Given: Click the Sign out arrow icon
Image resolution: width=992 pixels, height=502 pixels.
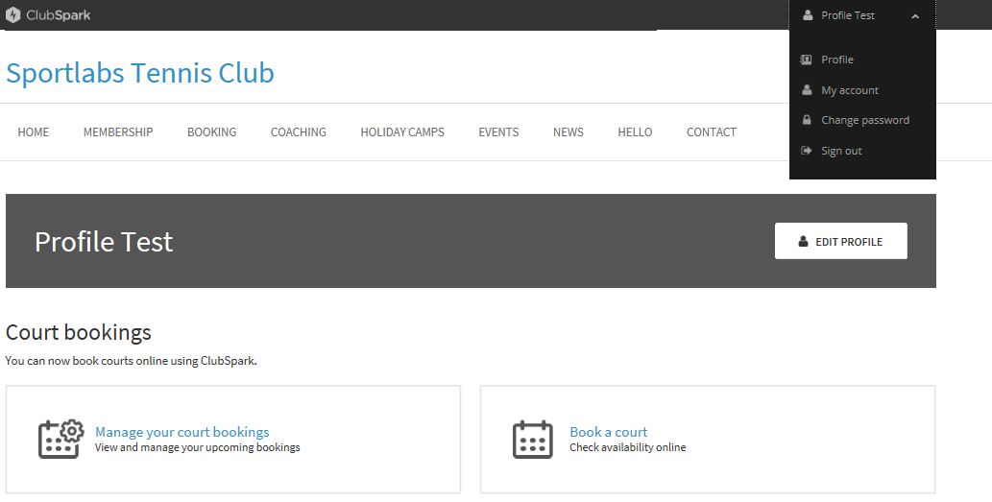Looking at the screenshot, I should tap(807, 151).
